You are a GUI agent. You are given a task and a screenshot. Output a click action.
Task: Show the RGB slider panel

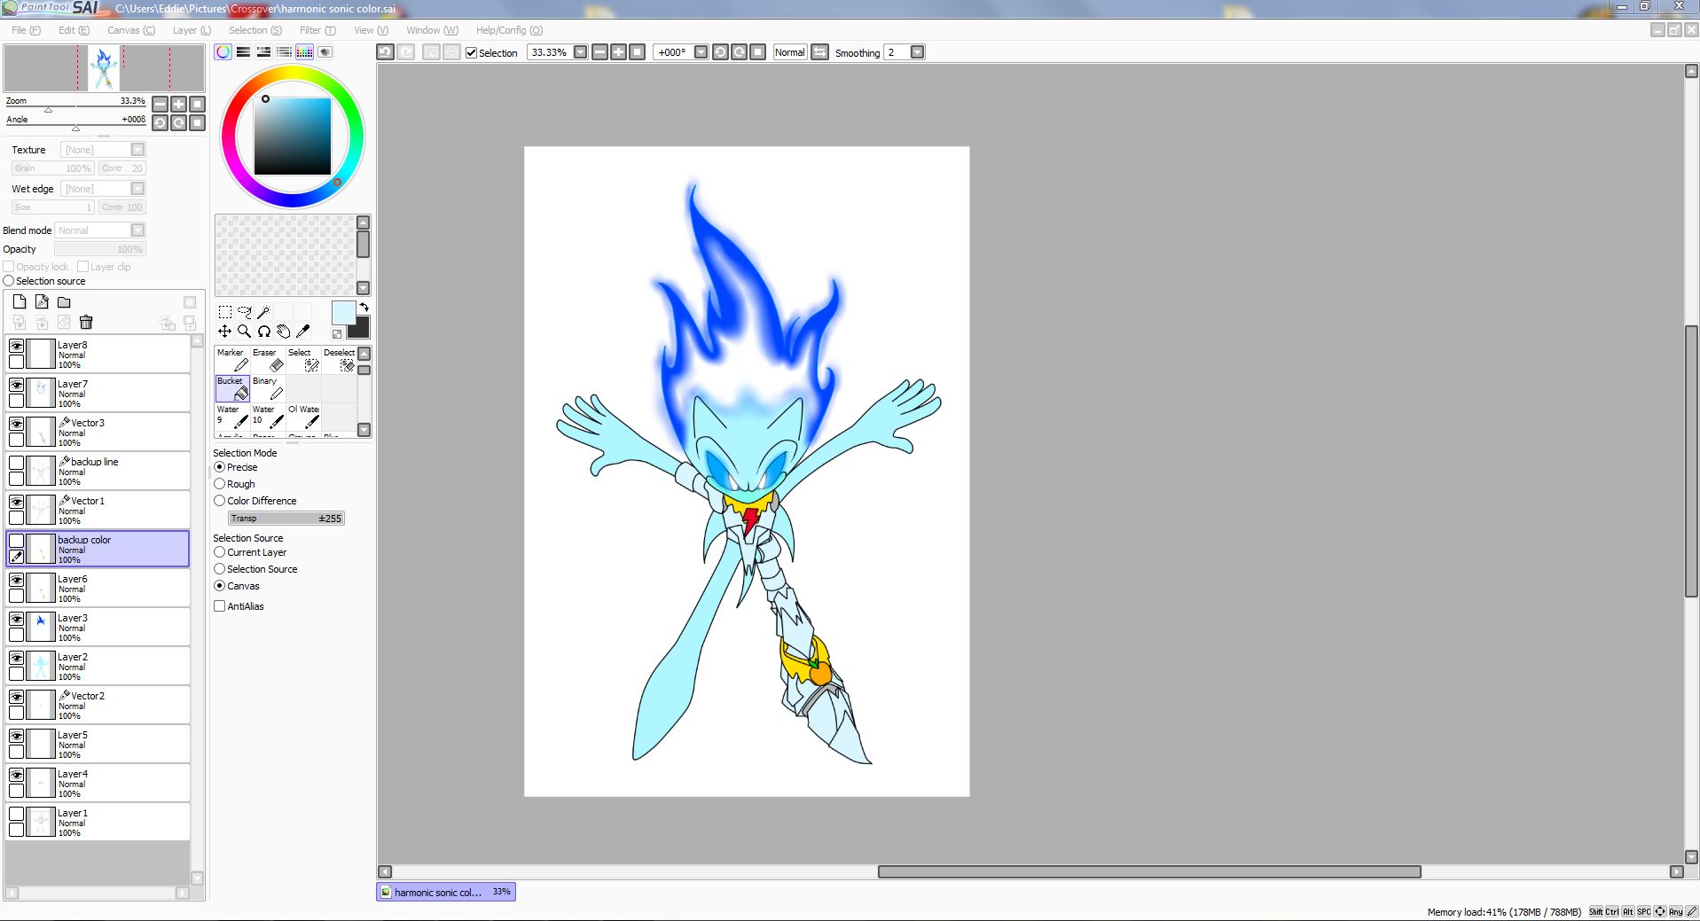[x=243, y=52]
